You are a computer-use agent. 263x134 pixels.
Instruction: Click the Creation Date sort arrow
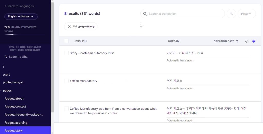(x=237, y=41)
